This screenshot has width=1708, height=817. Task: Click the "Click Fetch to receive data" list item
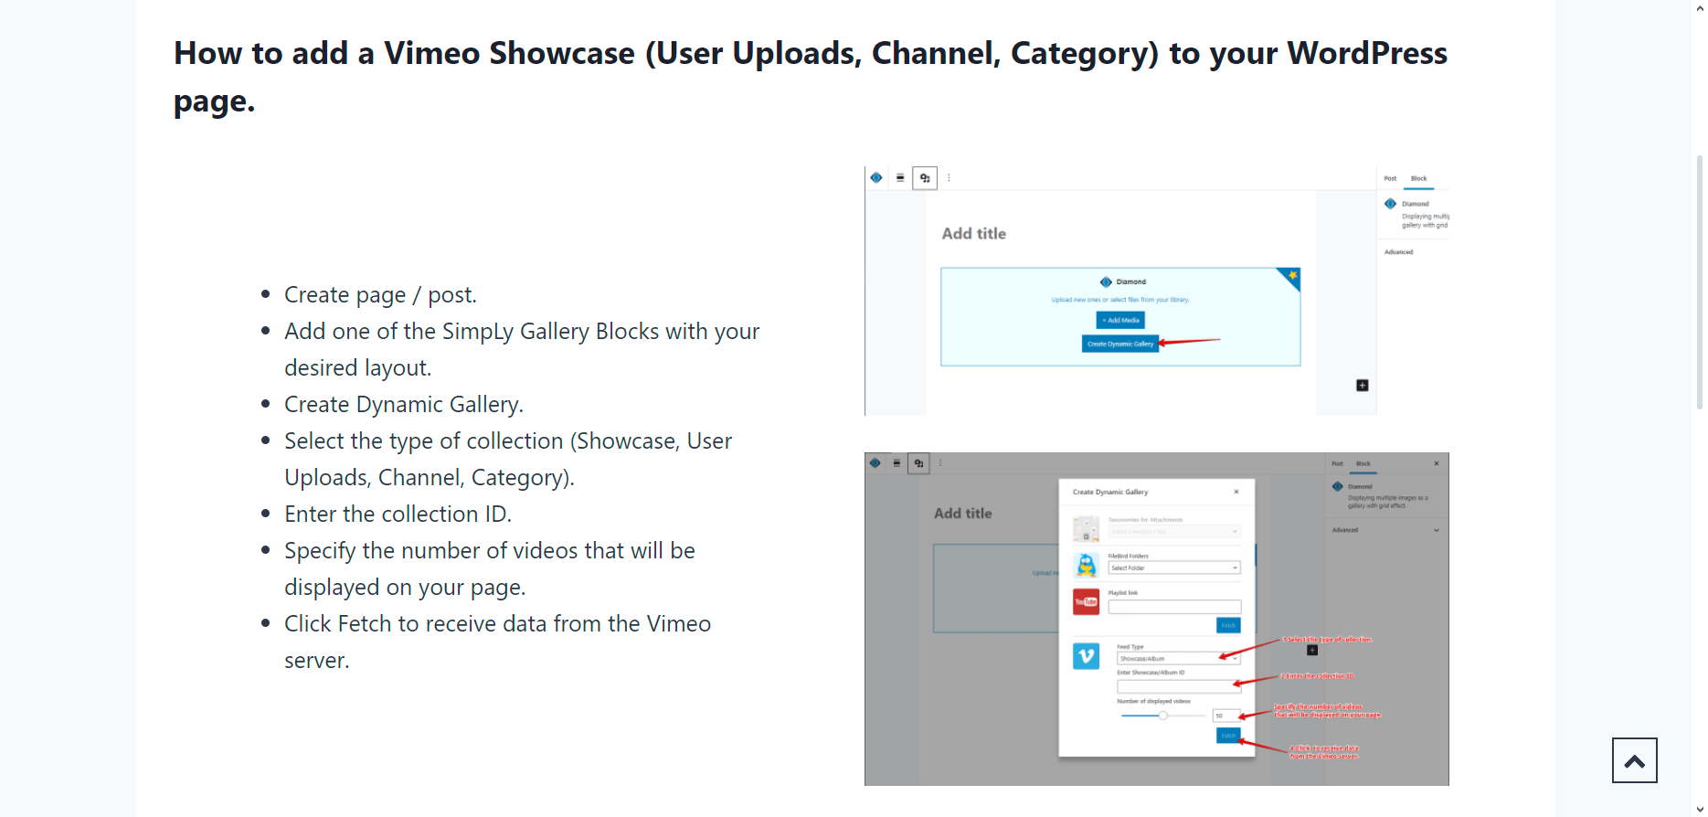(x=497, y=642)
